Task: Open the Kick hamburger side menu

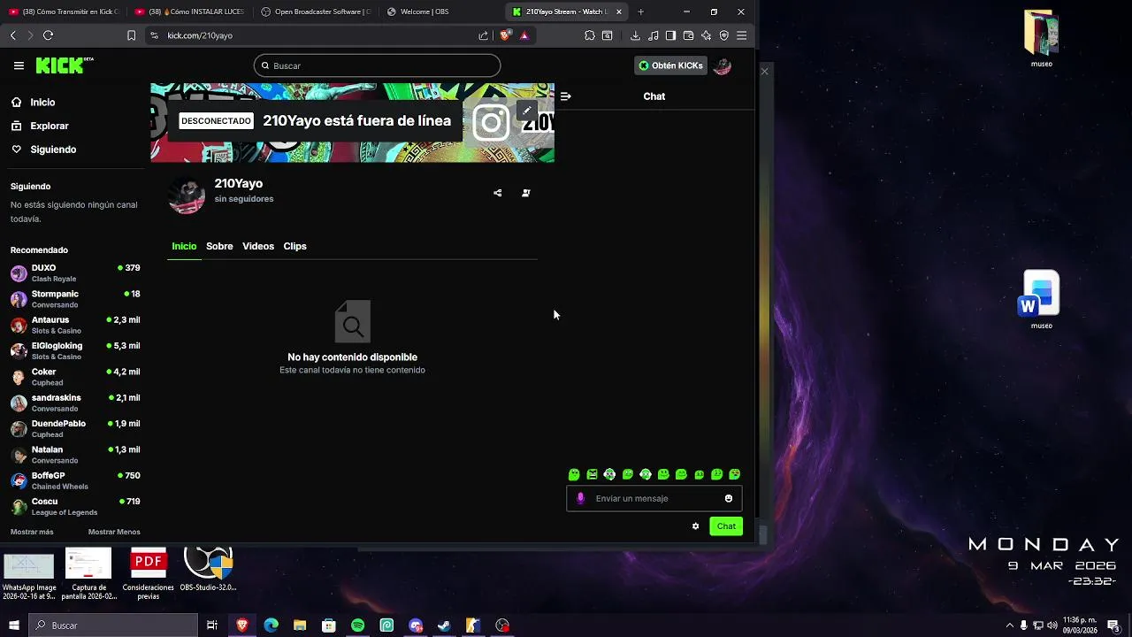Action: pos(19,65)
